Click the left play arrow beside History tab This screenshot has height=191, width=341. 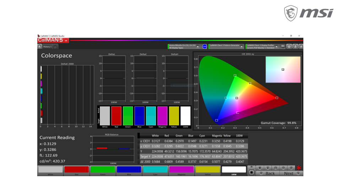[x=39, y=46]
